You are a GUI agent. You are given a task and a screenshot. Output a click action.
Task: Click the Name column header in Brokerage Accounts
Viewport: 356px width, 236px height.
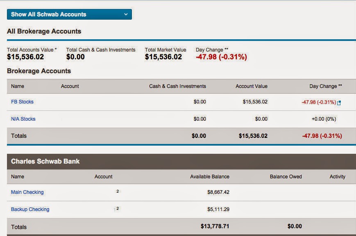[x=18, y=86]
